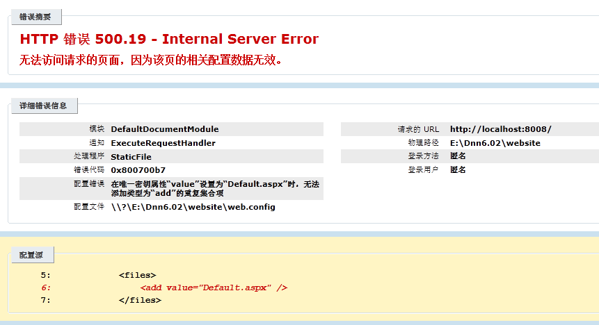Click the E:\Dnn6.02\website physical path
The image size is (599, 325).
495,143
